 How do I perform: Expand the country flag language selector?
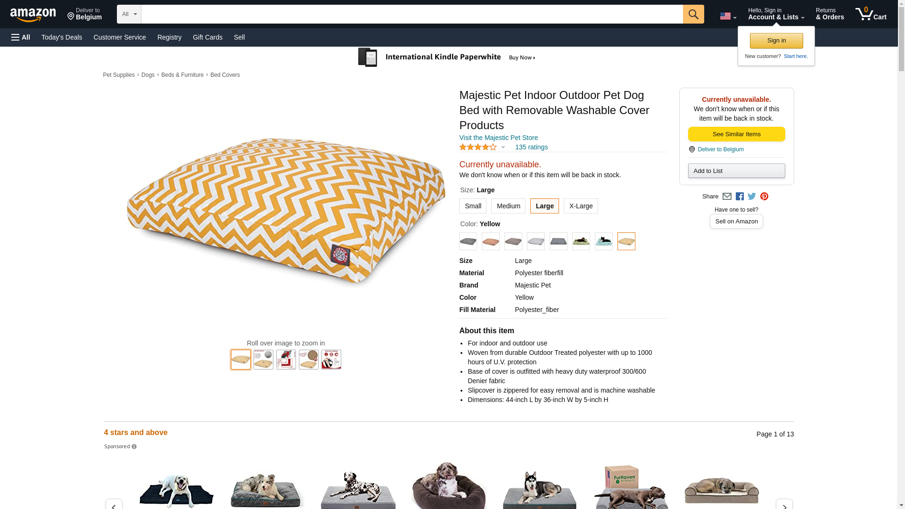(728, 16)
